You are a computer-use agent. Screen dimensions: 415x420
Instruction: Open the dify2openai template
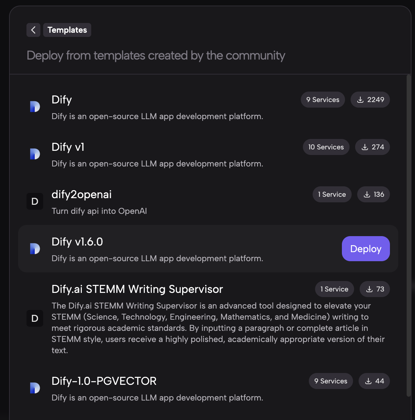point(81,194)
